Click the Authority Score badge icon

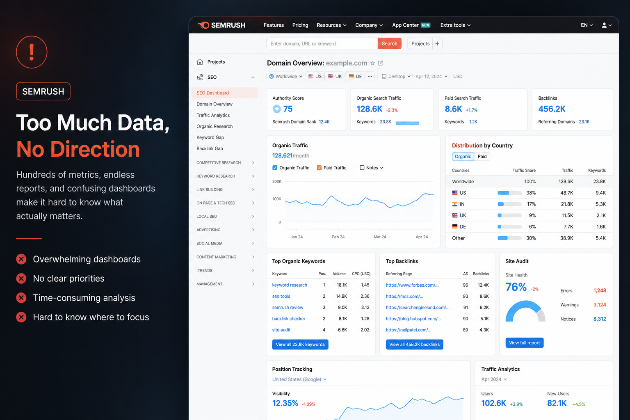[277, 109]
